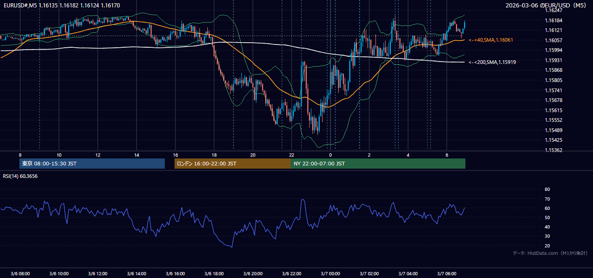
Task: Click the 3/6 20:00 bottom time label
Action: point(252,274)
